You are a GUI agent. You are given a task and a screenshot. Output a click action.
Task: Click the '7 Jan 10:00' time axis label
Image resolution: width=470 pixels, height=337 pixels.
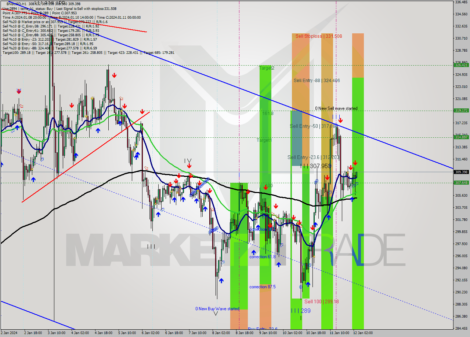click(197, 333)
